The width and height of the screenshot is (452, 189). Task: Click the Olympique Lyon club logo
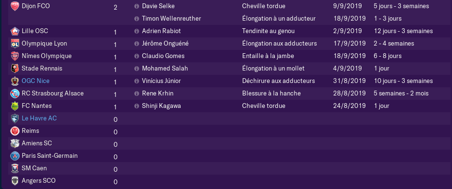point(15,43)
